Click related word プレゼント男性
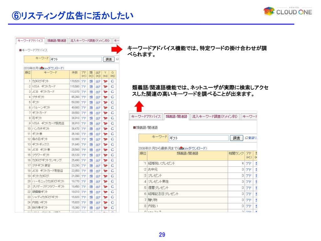Screen dimensions: 321x241 [158, 182]
